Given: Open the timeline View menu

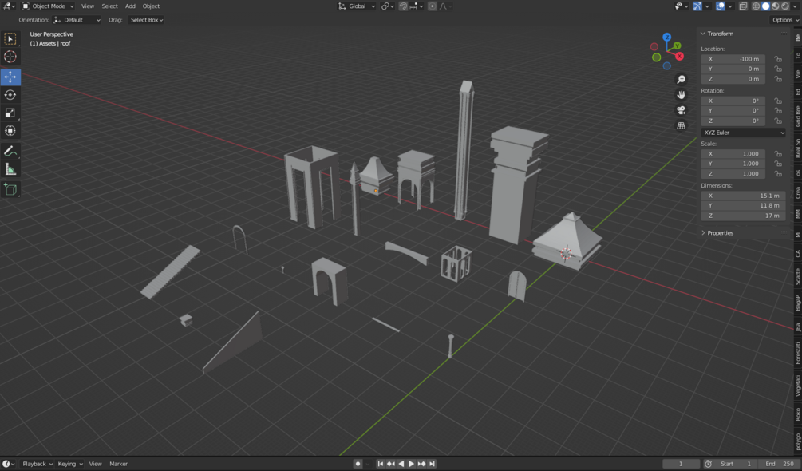Looking at the screenshot, I should pos(95,464).
